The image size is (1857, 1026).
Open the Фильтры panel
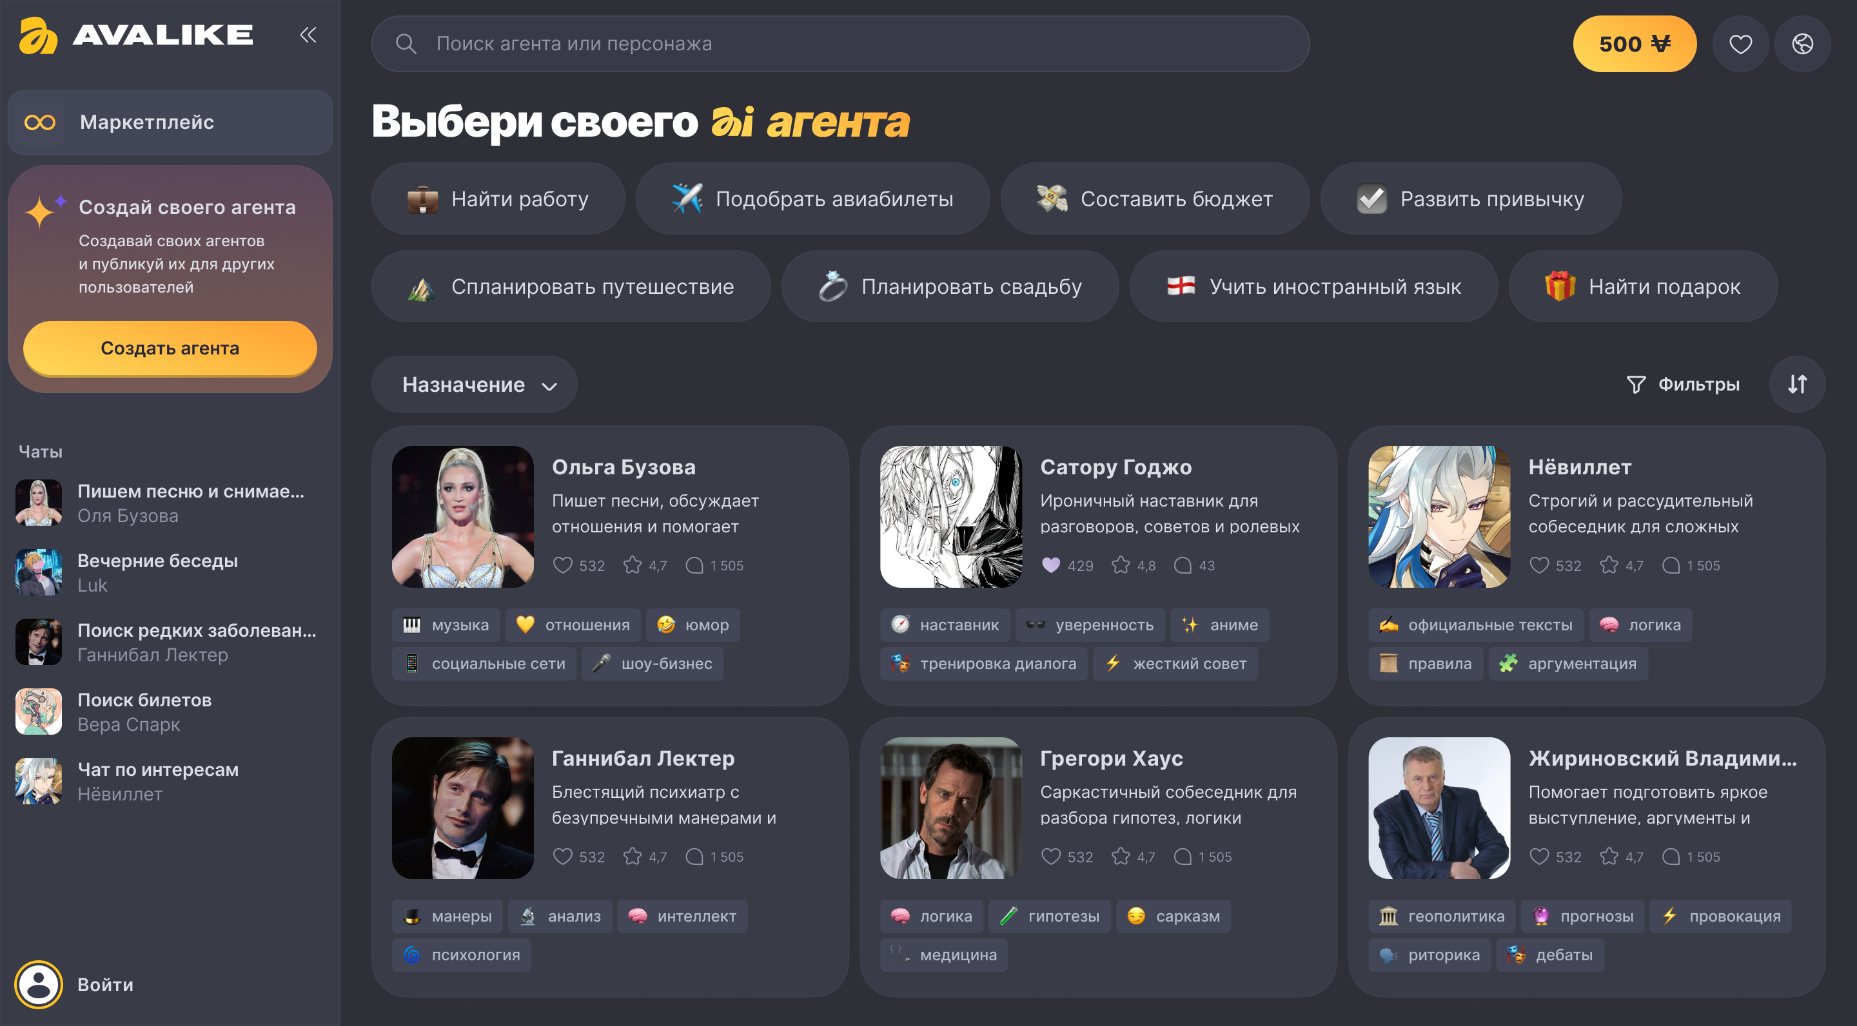click(1684, 384)
